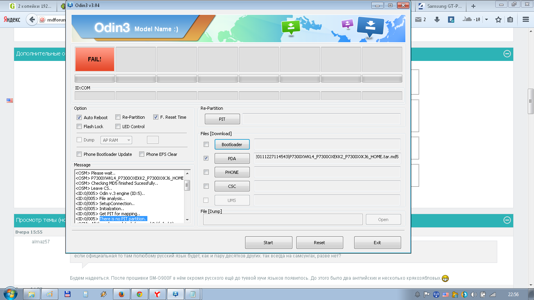Open Chrome from the taskbar

click(139, 294)
